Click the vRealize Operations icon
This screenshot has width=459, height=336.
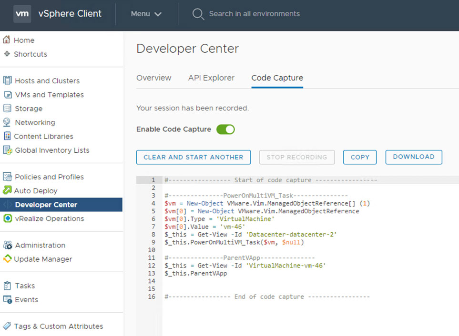pyautogui.click(x=7, y=218)
